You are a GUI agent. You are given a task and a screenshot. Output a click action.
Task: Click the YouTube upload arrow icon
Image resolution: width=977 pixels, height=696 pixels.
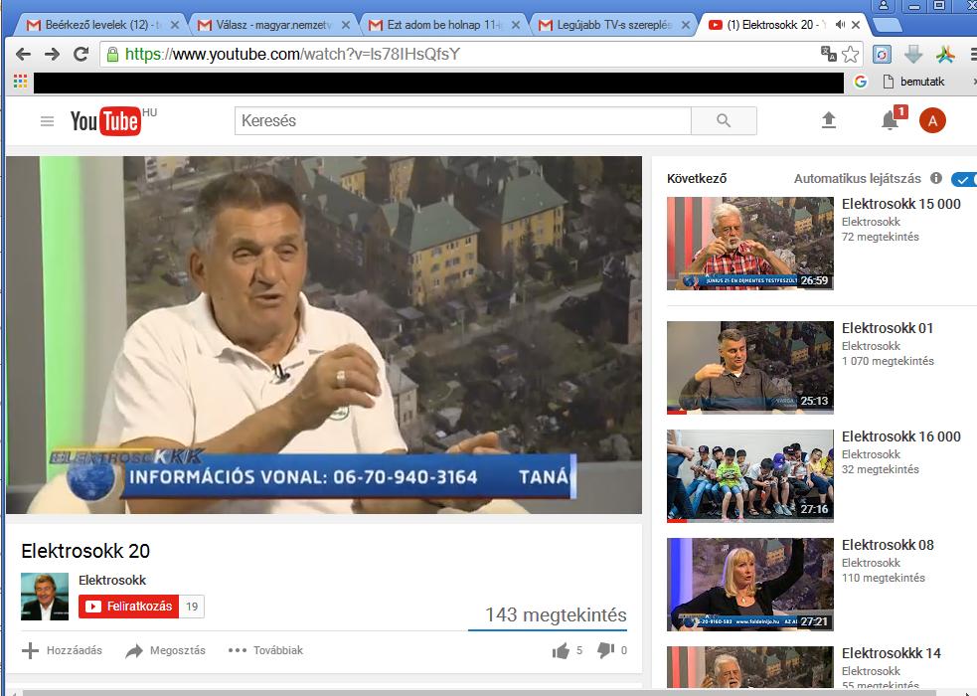coord(828,120)
